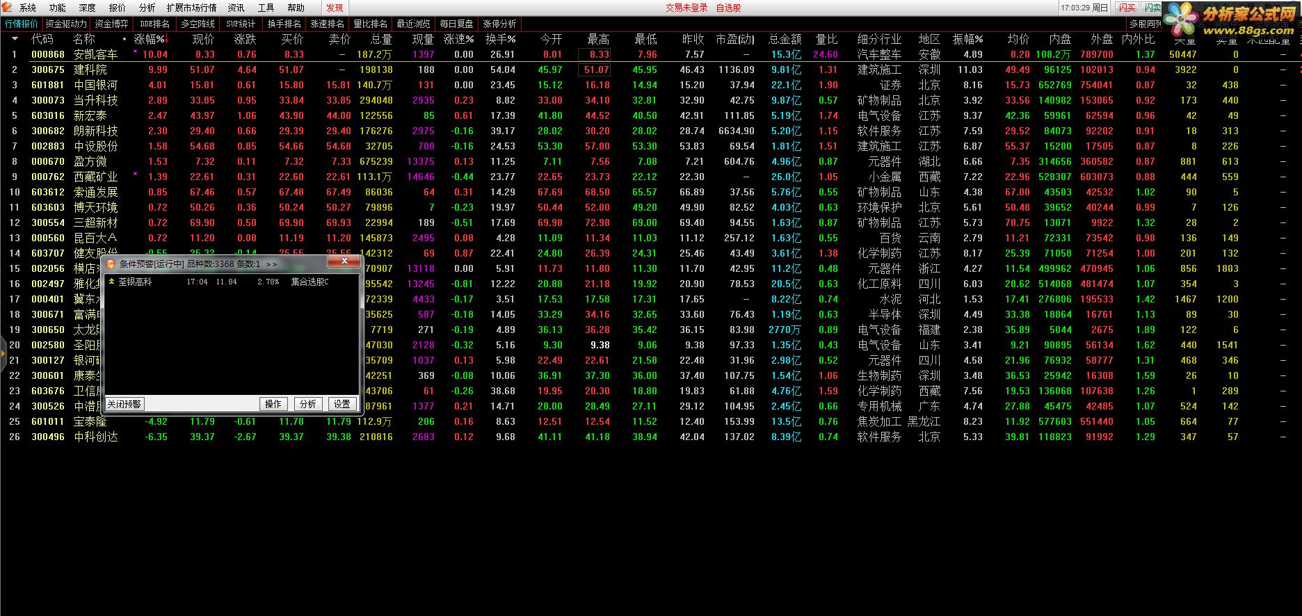Image resolution: width=1302 pixels, height=616 pixels.
Task: Select stock 宝泰隆 in the list
Action: (90, 421)
